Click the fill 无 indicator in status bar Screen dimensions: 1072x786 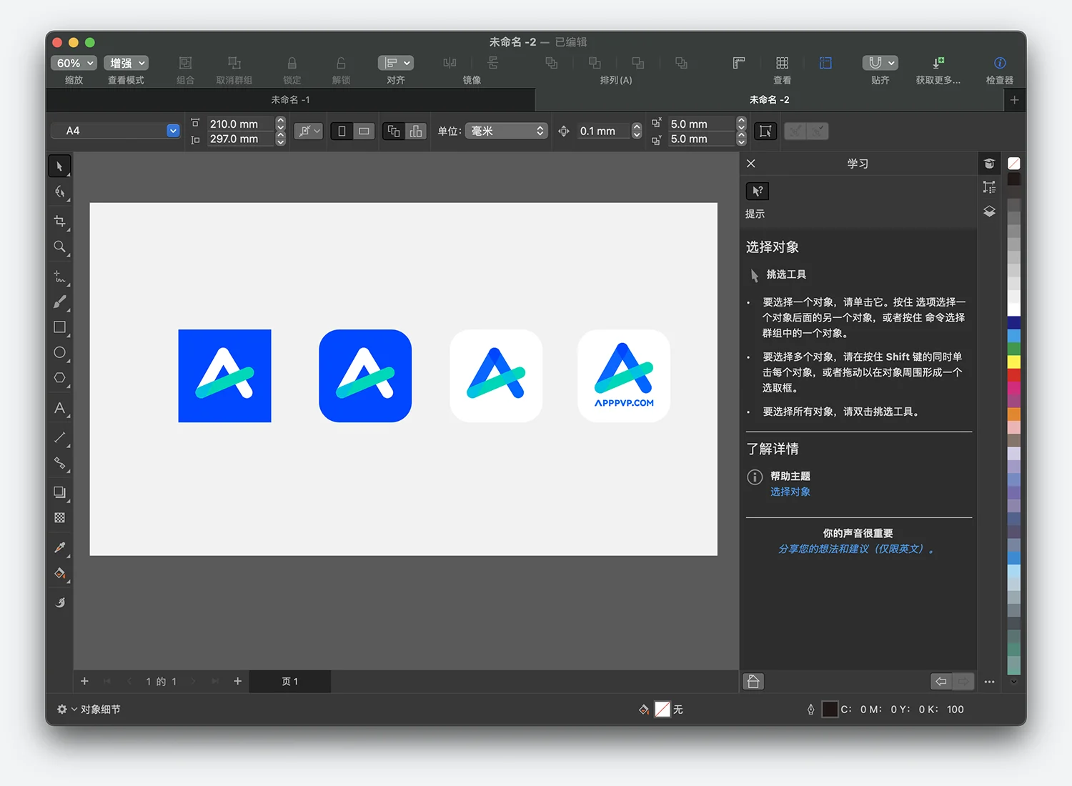click(x=662, y=710)
